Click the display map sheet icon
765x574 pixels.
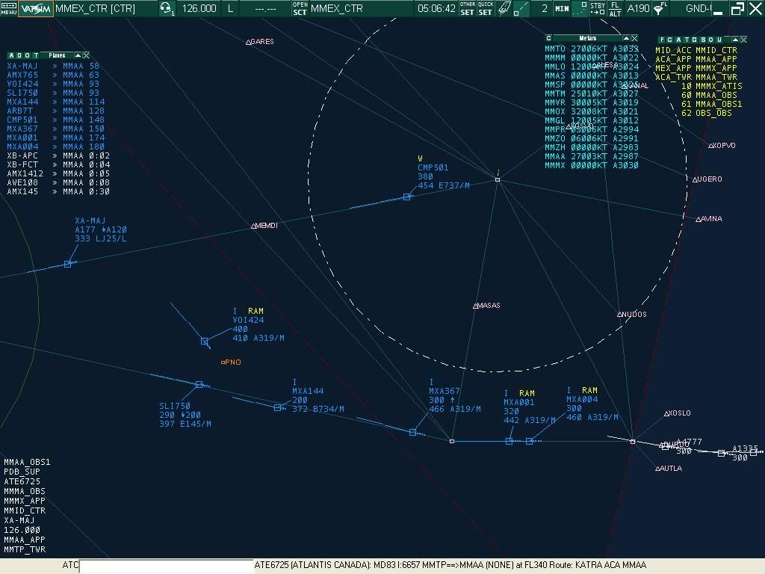(504, 9)
